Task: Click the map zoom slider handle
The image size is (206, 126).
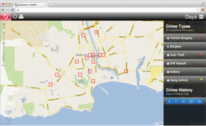Action: 4,43
